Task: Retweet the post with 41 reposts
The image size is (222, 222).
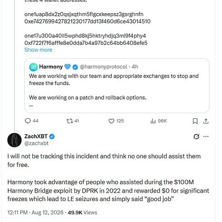Action: pos(70,121)
